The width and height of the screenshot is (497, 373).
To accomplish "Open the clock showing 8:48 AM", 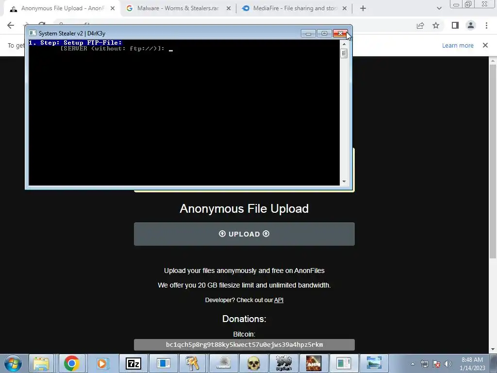I will pos(472,364).
